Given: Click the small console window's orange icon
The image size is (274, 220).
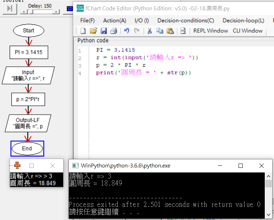Looking at the screenshot, I should (x=17, y=165).
